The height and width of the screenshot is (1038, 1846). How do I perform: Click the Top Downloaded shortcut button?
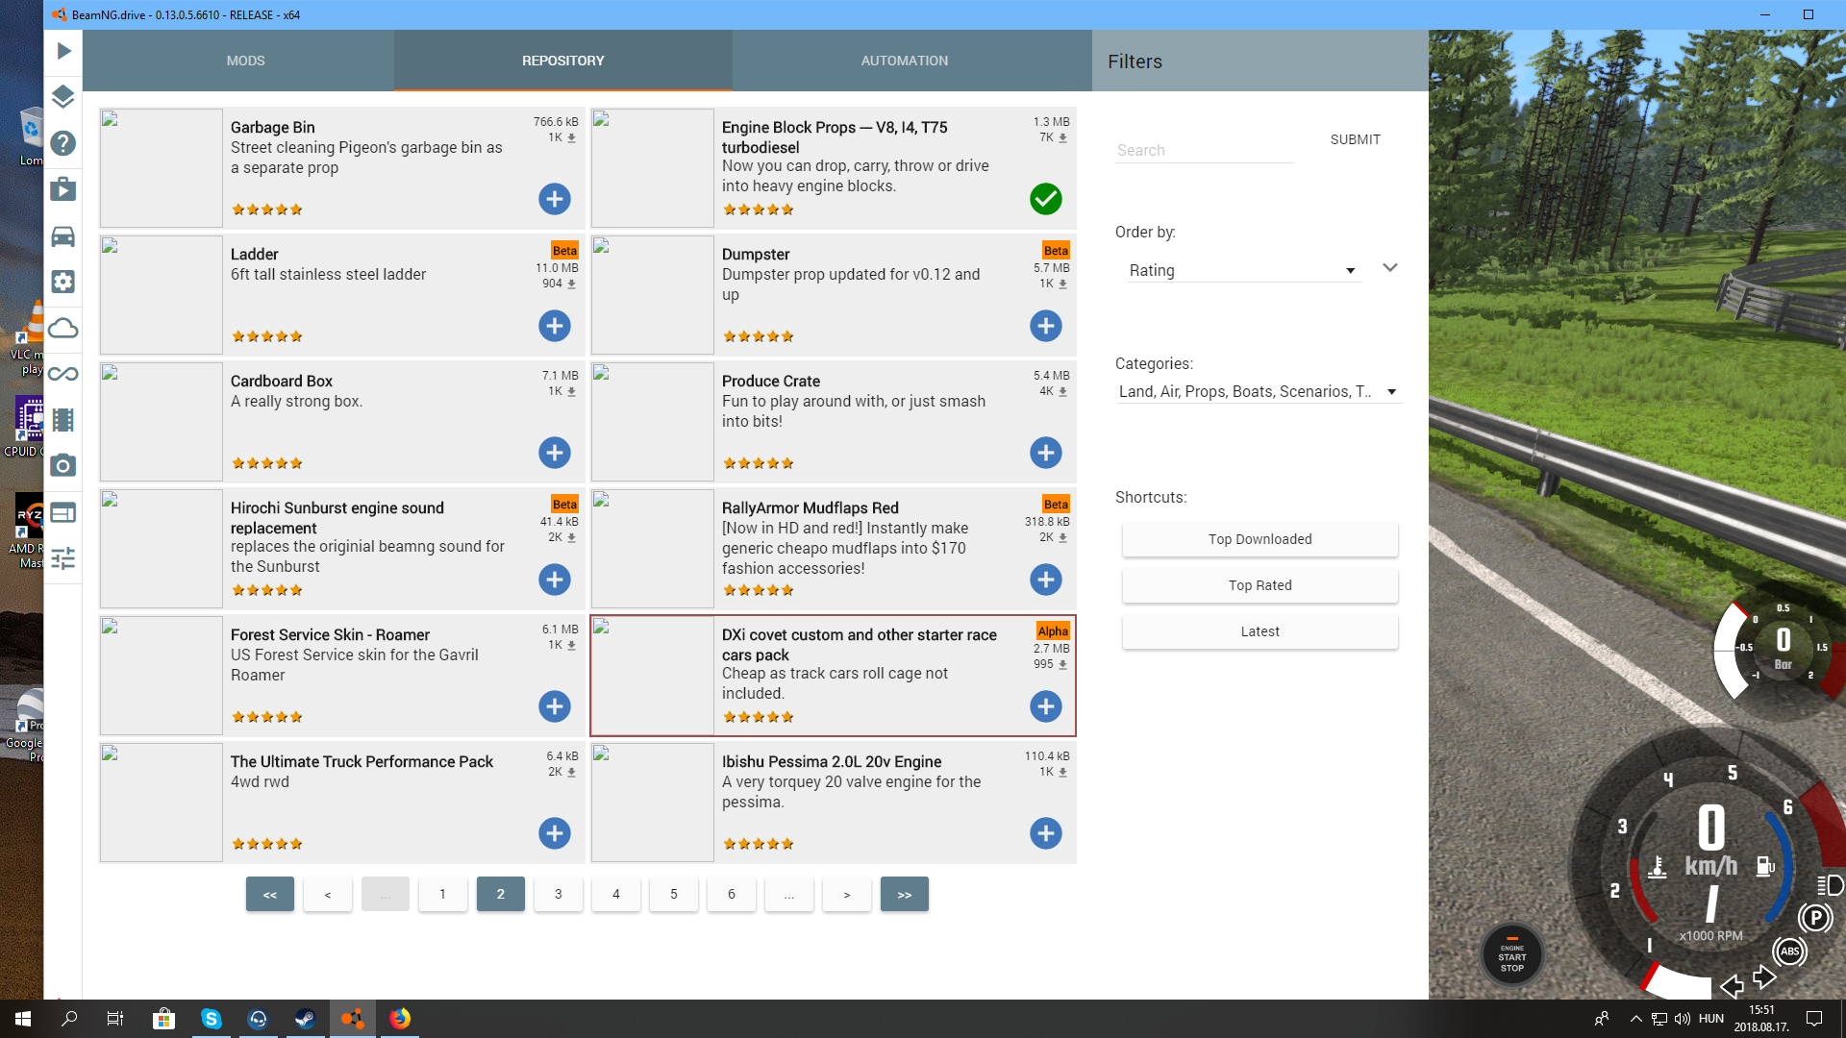1260,539
